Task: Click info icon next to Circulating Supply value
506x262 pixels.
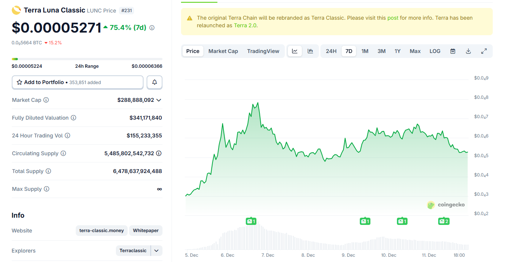Action: pos(159,153)
